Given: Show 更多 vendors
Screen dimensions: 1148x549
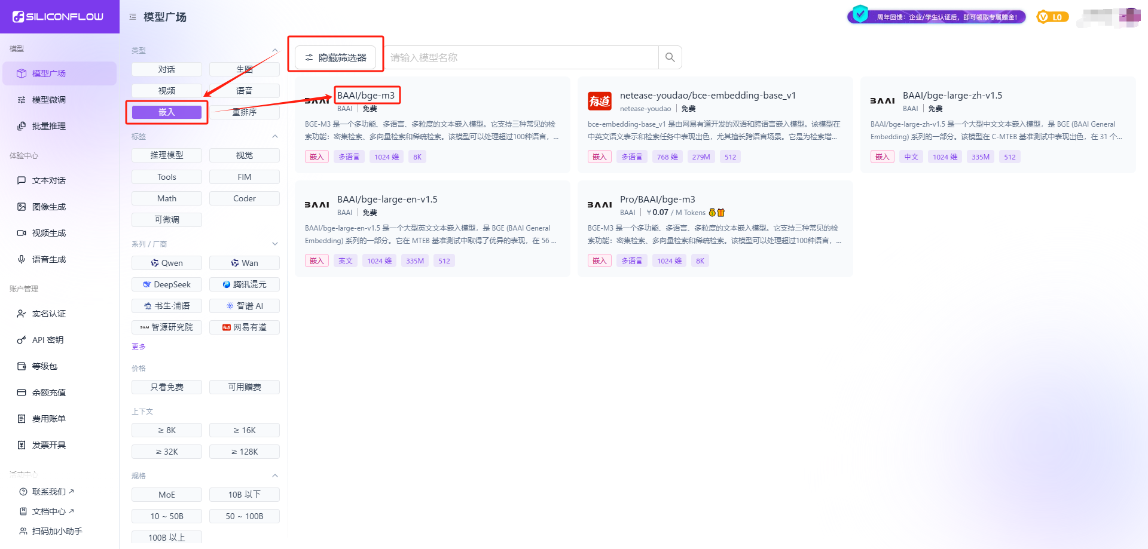Looking at the screenshot, I should coord(139,346).
